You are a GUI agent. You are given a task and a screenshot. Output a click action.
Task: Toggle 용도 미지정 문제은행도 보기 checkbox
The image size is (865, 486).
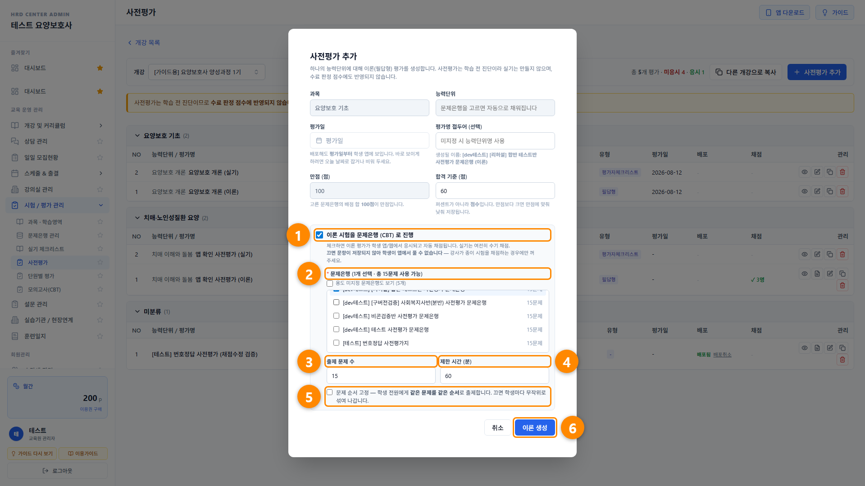pos(330,283)
